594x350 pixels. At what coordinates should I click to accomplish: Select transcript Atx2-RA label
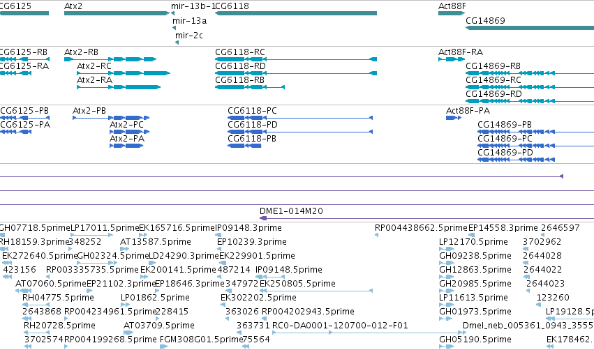pos(95,80)
